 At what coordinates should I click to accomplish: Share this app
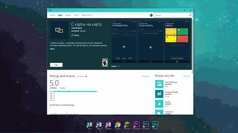coord(75,35)
